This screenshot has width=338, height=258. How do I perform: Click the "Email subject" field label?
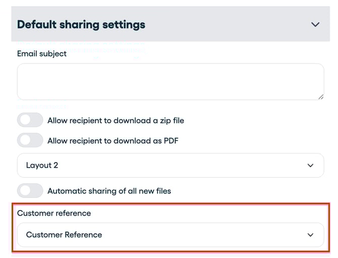42,54
